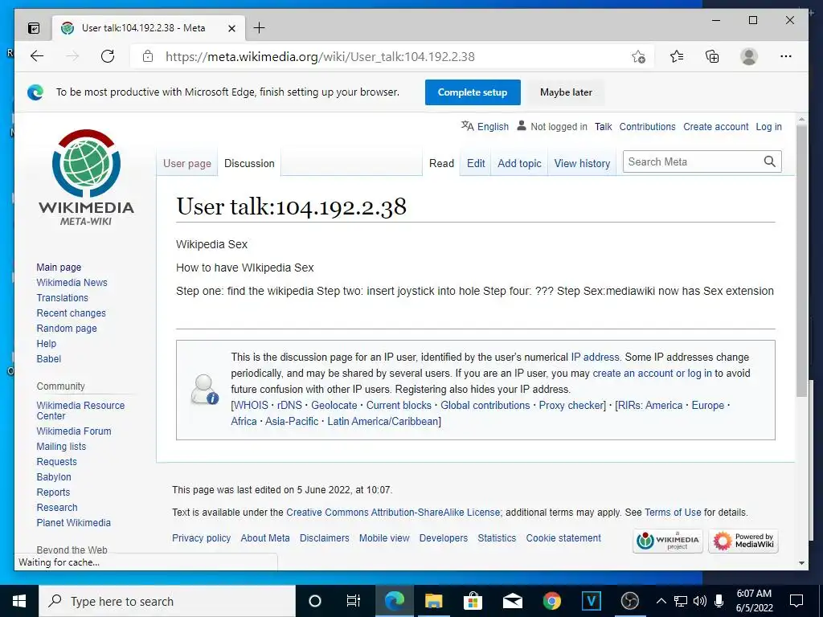Open the Mobile view footer link
This screenshot has height=617, width=823.
(x=384, y=537)
